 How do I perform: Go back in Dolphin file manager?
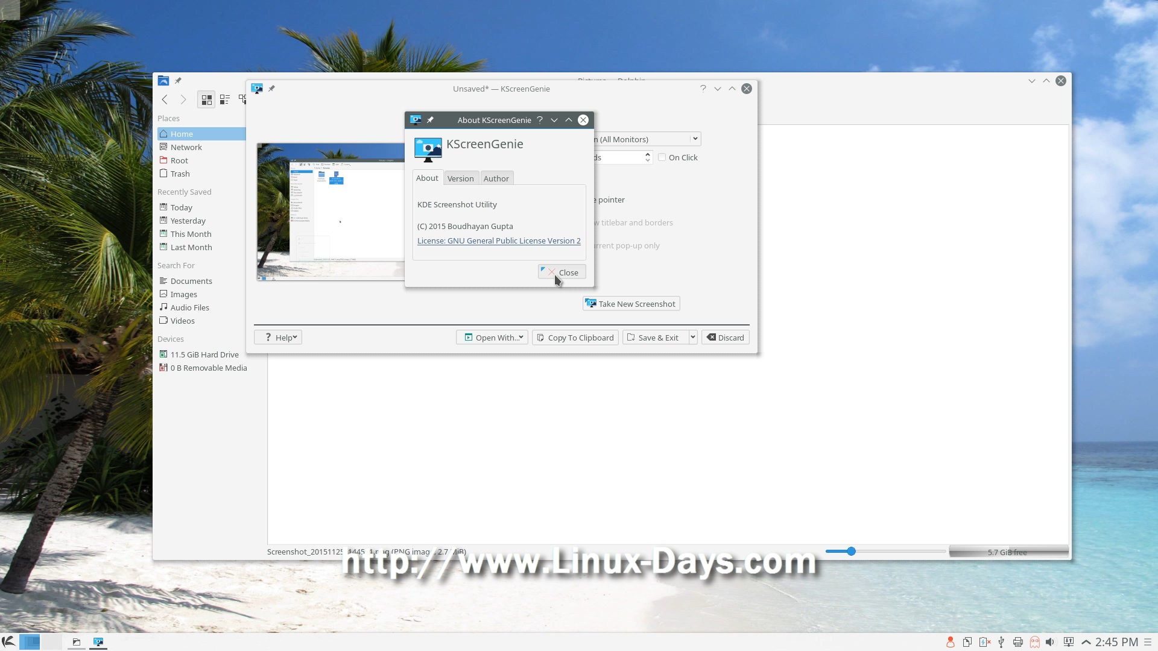pyautogui.click(x=165, y=99)
